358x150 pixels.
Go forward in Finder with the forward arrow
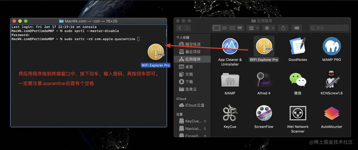(x=187, y=28)
